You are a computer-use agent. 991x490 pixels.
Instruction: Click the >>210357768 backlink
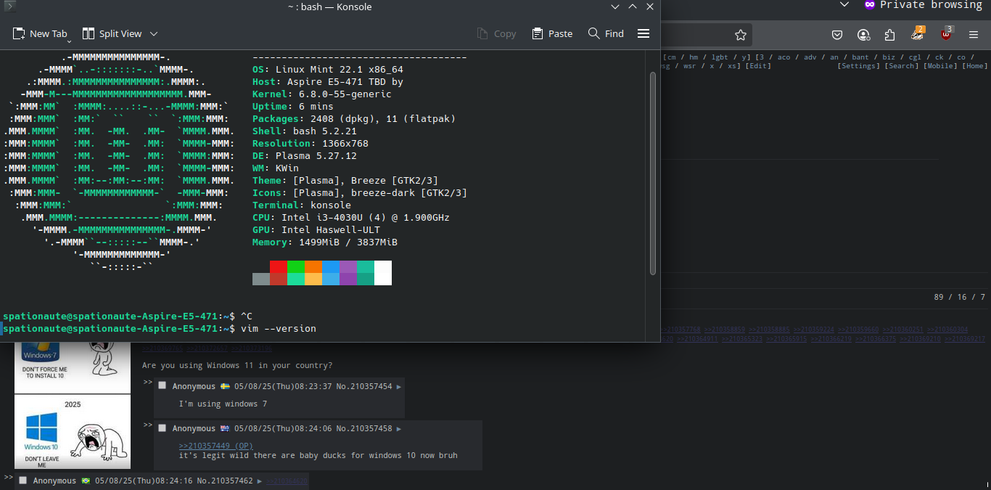[x=680, y=330]
